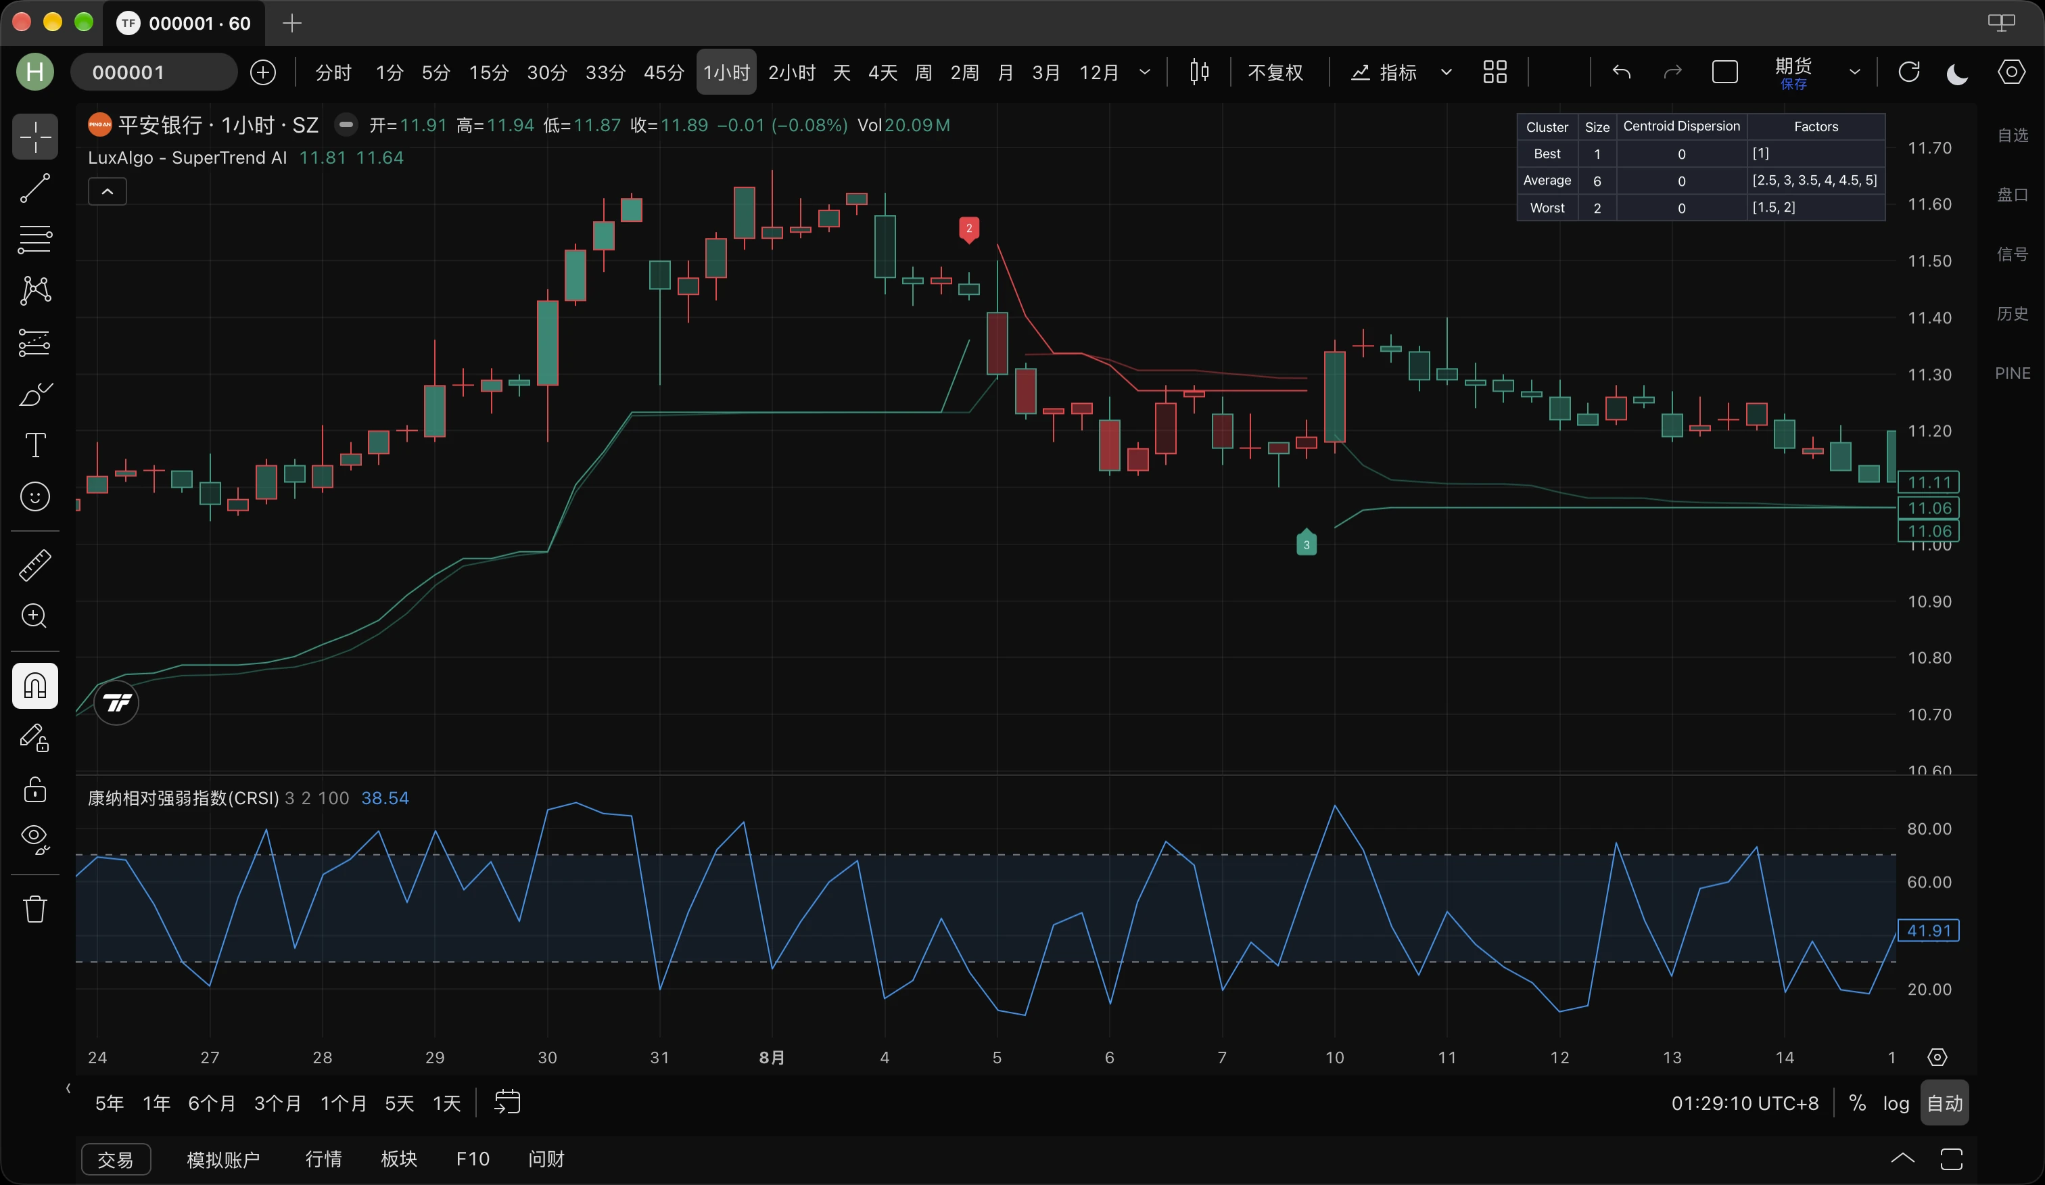Viewport: 2045px width, 1185px height.
Task: Select the 4天 timeframe
Action: tap(883, 72)
